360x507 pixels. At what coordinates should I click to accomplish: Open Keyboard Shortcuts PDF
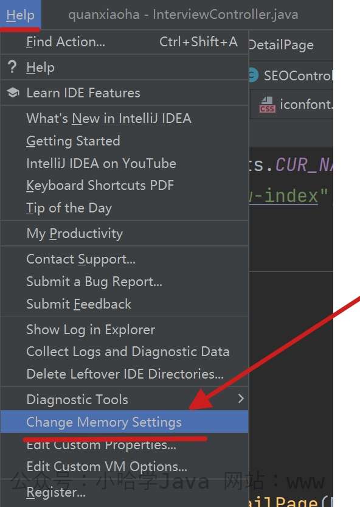[124, 186]
